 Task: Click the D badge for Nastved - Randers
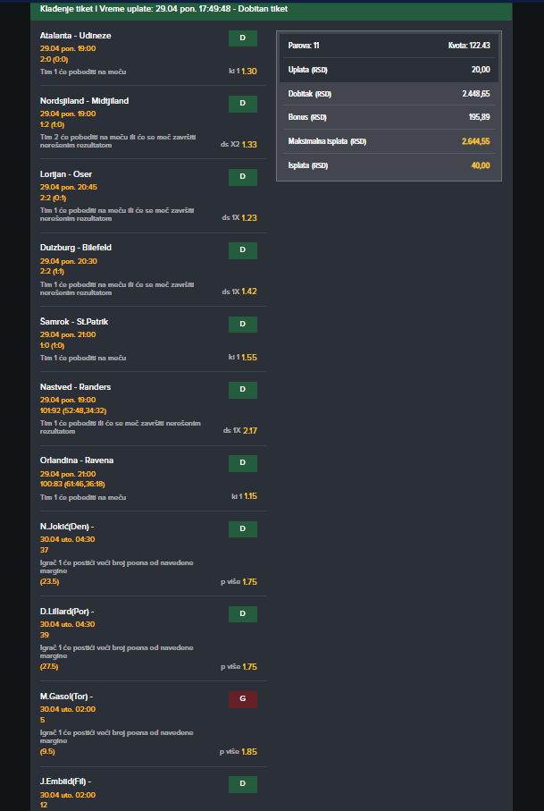243,390
